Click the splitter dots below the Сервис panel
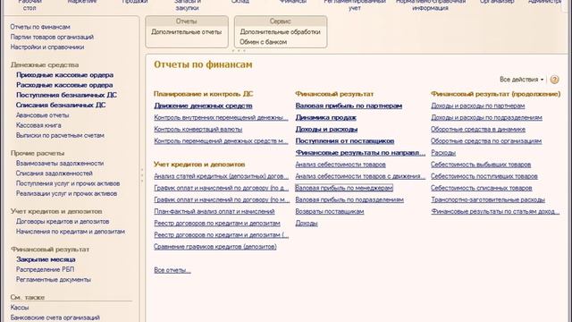Screen dimensions: 572x322 (x=239, y=51)
